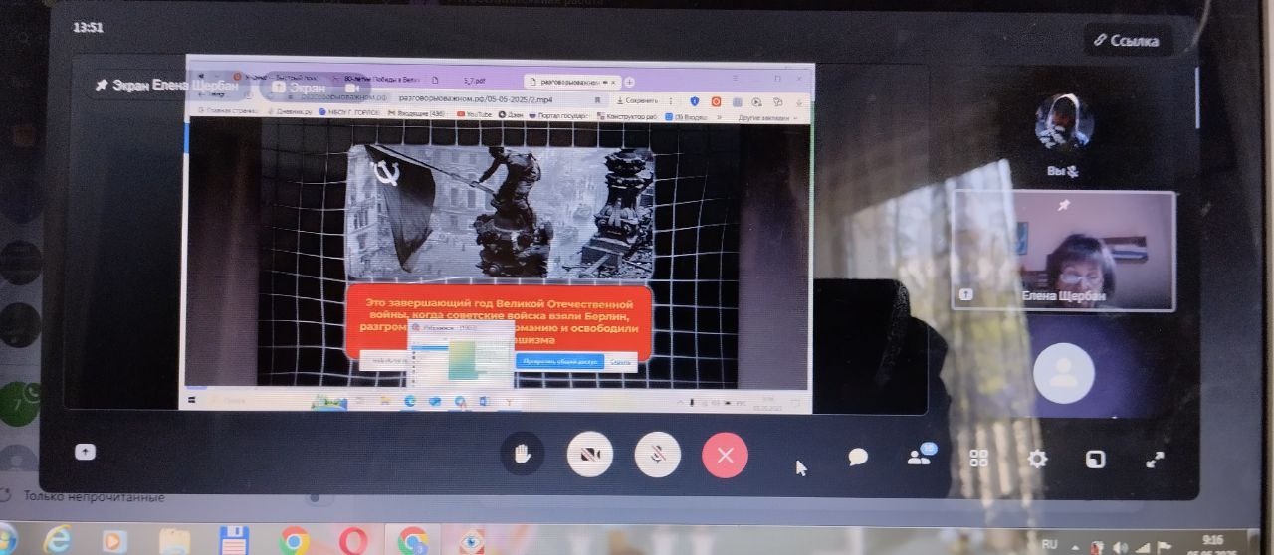Click blue button in shared-screen popup
Screen dimensions: 1274x555
pyautogui.click(x=559, y=362)
